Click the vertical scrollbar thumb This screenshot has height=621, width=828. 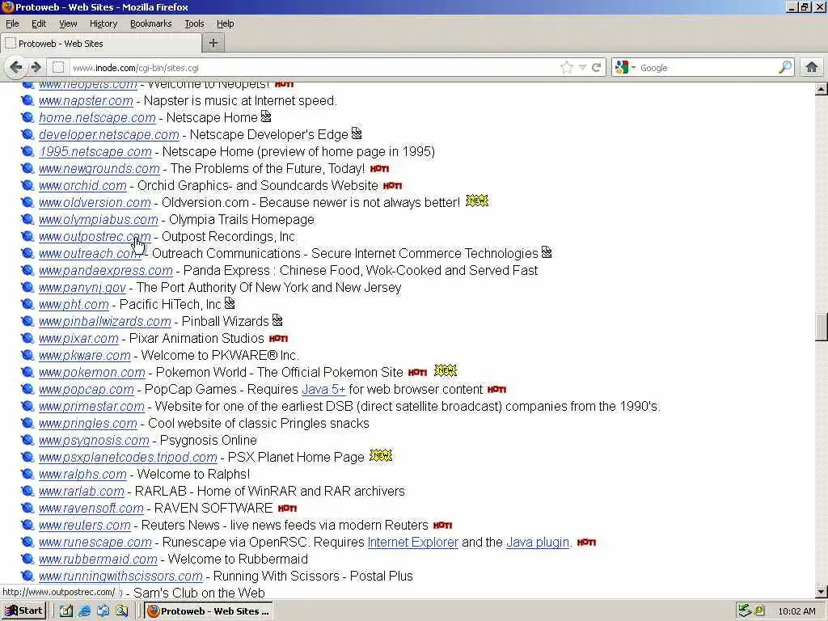[822, 327]
